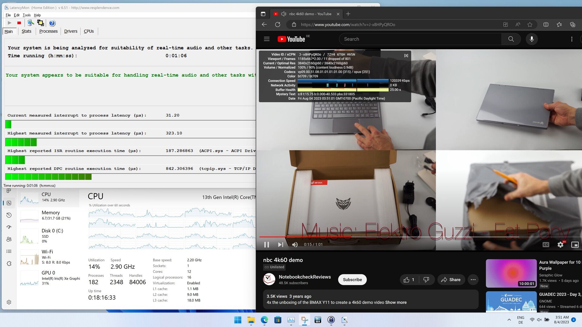Open LatencyMon File menu
The width and height of the screenshot is (582, 327).
[x=8, y=15]
